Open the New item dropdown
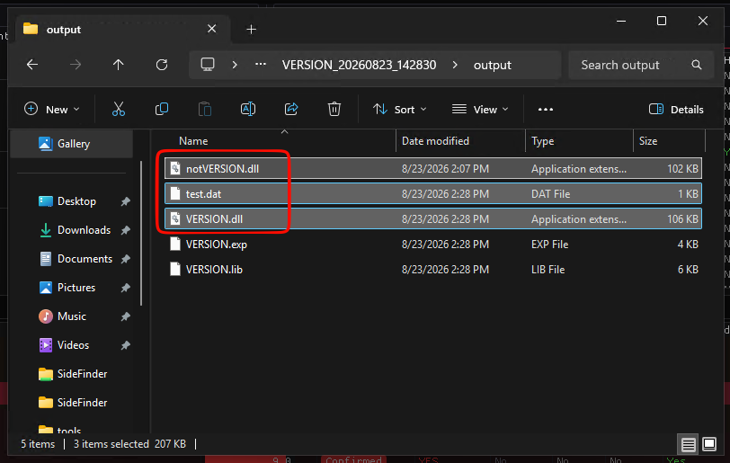 pyautogui.click(x=51, y=110)
